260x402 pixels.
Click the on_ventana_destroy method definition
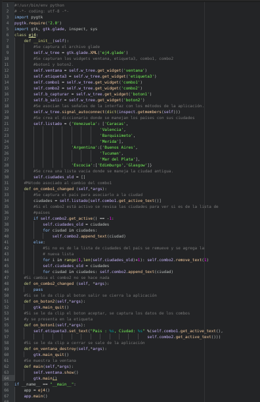[65, 349]
